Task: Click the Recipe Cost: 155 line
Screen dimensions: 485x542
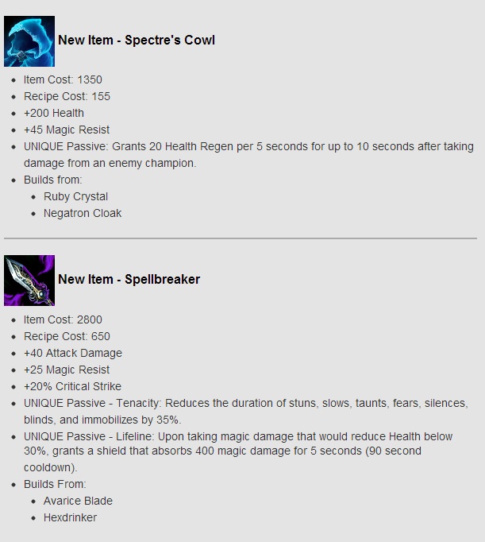Action: (x=67, y=96)
